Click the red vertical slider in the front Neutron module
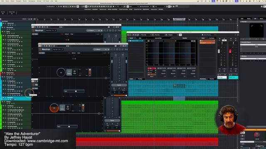The height and width of the screenshot is (149, 266). (90, 72)
